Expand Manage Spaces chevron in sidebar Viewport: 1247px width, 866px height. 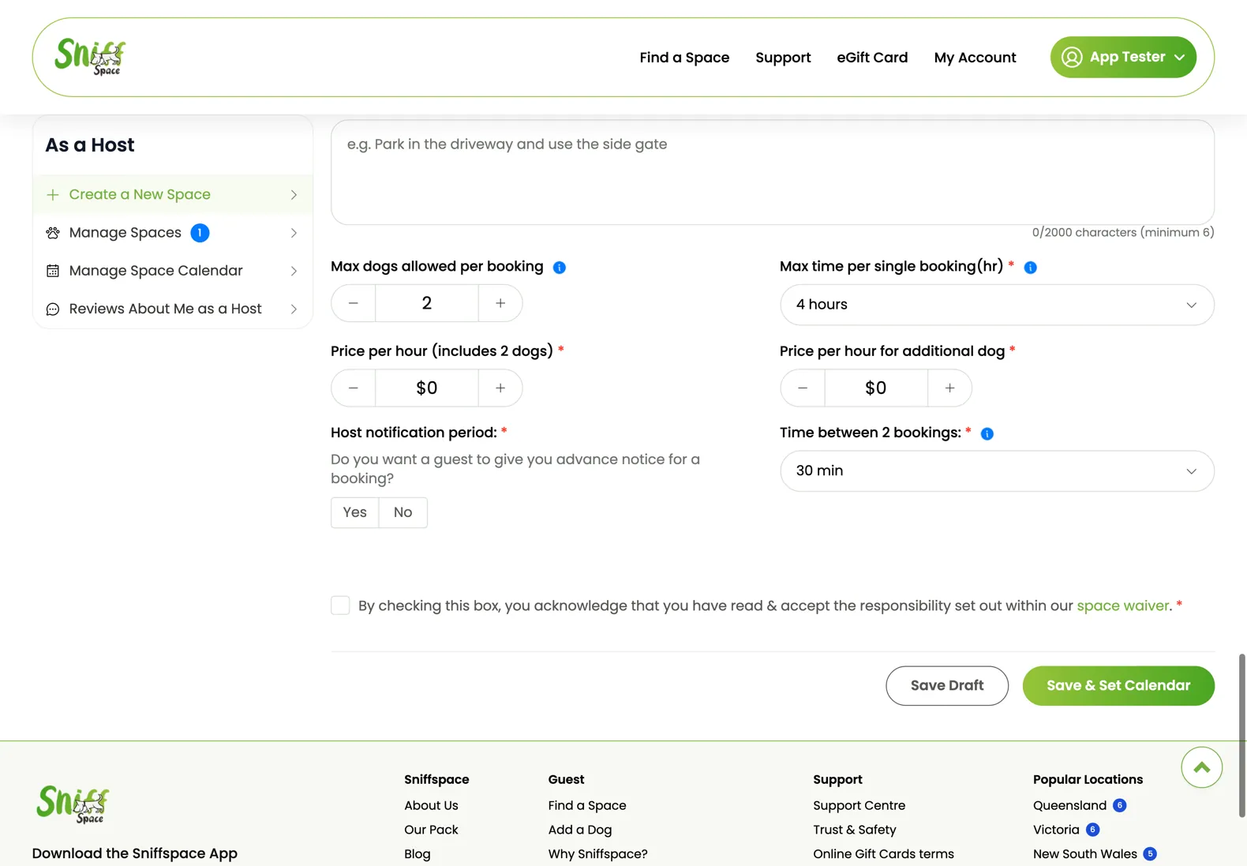click(294, 233)
